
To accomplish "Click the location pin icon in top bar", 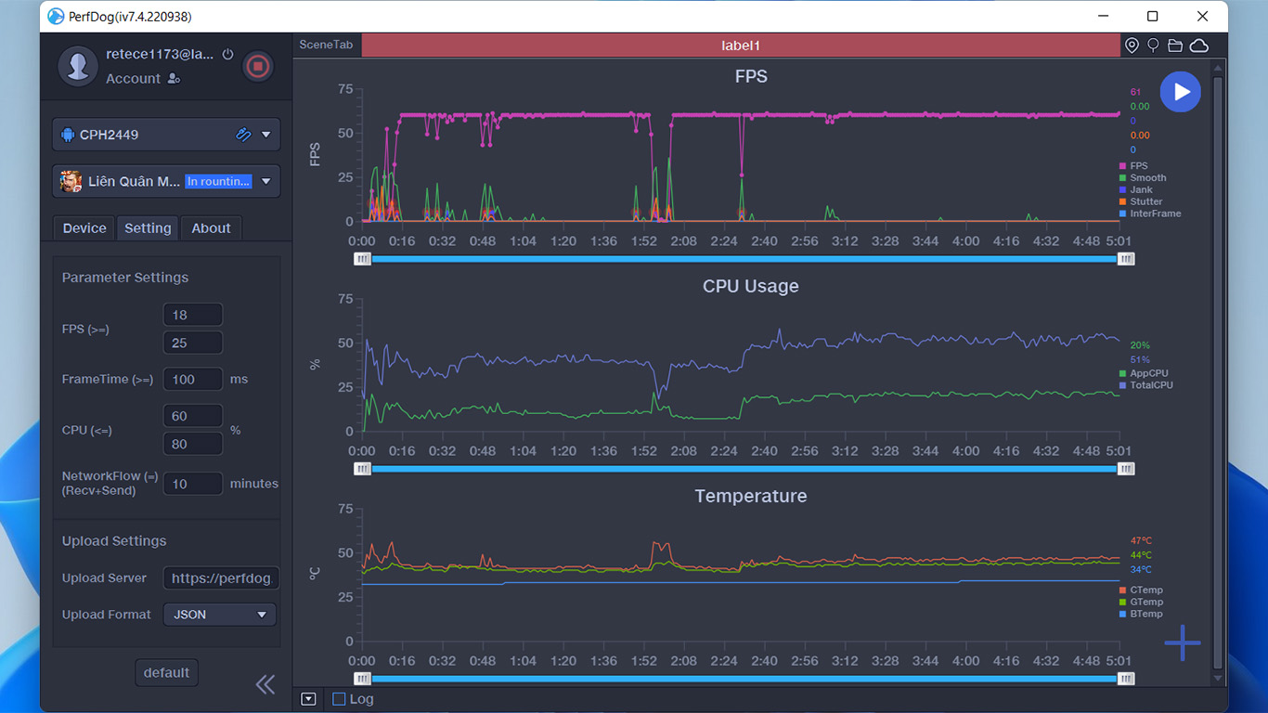I will 1132,45.
